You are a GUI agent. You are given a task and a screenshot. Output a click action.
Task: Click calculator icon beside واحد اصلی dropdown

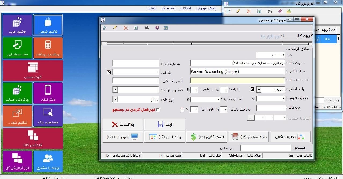point(253,90)
